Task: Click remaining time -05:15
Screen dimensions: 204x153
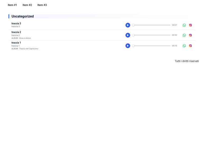Action: pyautogui.click(x=174, y=46)
